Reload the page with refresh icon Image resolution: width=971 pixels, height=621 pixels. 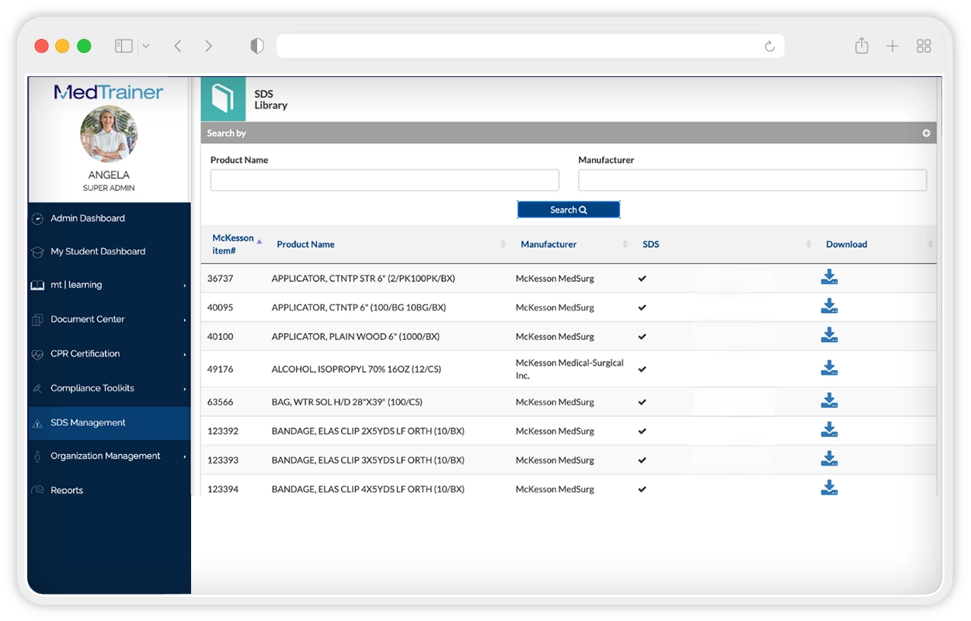click(769, 47)
